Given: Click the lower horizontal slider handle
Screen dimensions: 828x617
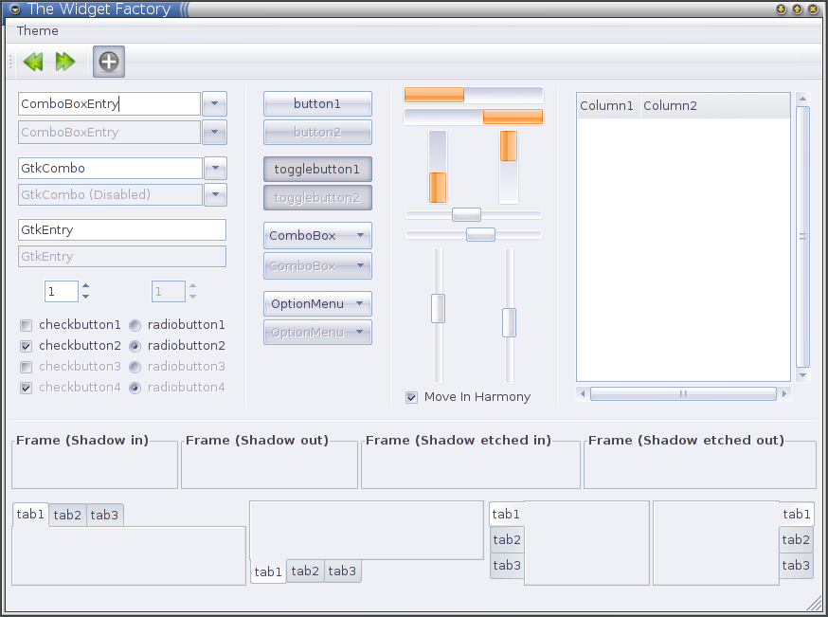Looking at the screenshot, I should pos(480,234).
